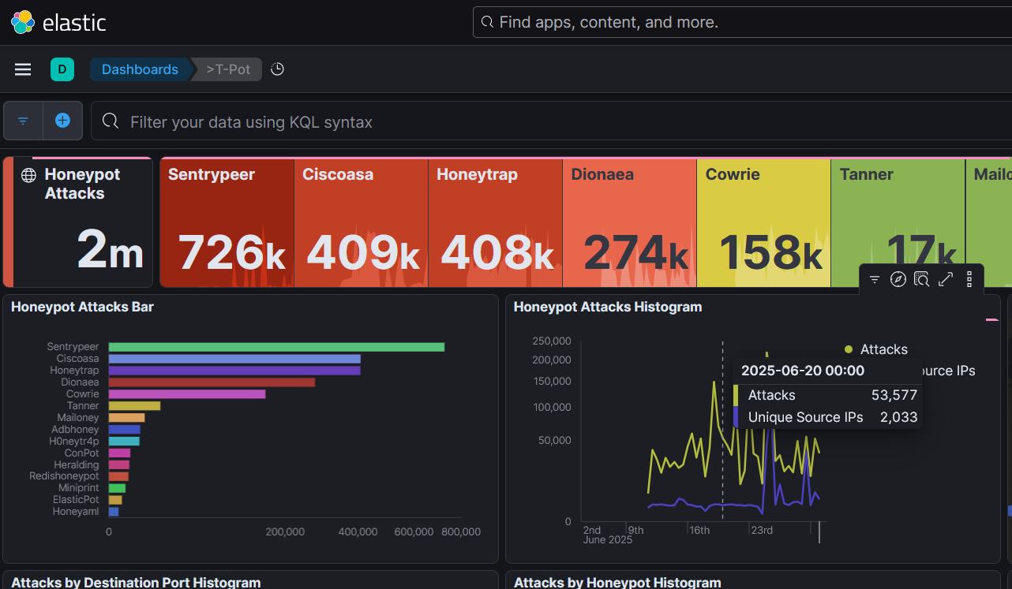This screenshot has height=589, width=1012.
Task: Go to the Dashboards breadcrumb
Action: (140, 69)
